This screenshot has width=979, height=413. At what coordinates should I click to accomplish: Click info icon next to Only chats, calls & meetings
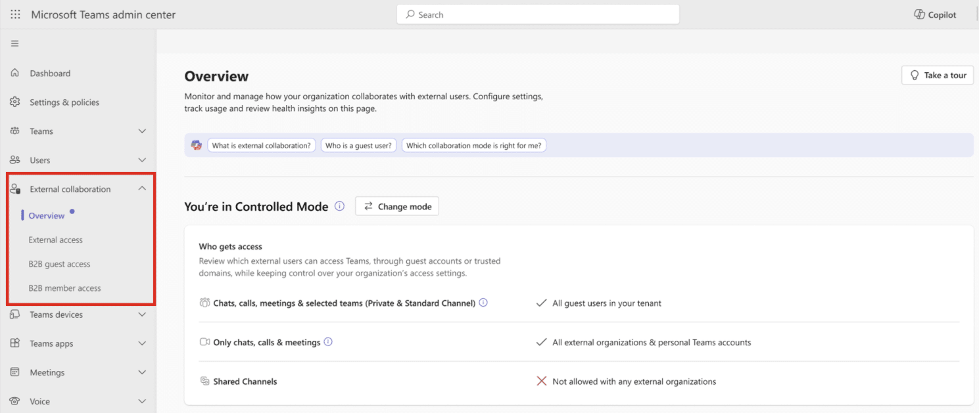pos(328,342)
